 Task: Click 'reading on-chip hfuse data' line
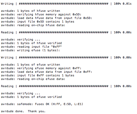pos(33,25)
